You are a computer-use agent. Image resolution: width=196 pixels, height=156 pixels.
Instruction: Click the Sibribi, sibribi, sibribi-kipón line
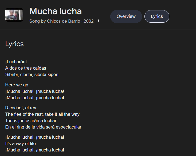[x=32, y=74]
